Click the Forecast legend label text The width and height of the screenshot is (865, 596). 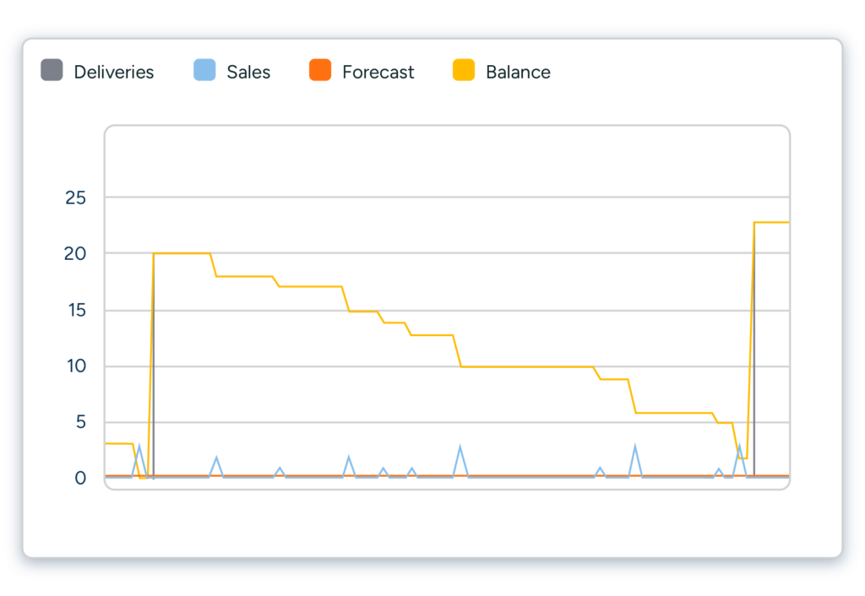(377, 72)
